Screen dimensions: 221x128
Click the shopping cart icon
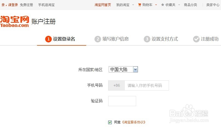[x=140, y=5]
